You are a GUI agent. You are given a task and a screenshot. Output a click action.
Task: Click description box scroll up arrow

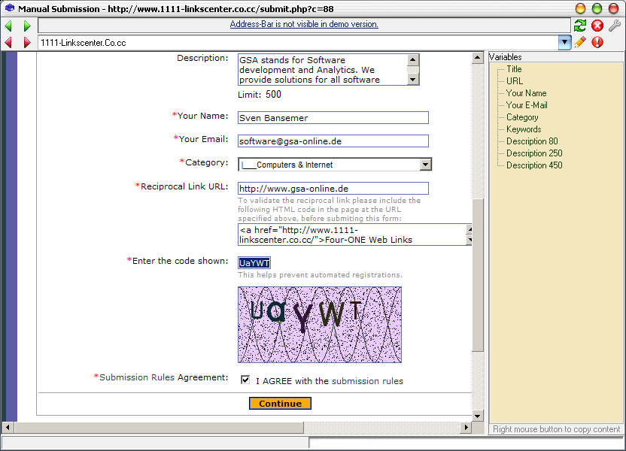coord(413,60)
